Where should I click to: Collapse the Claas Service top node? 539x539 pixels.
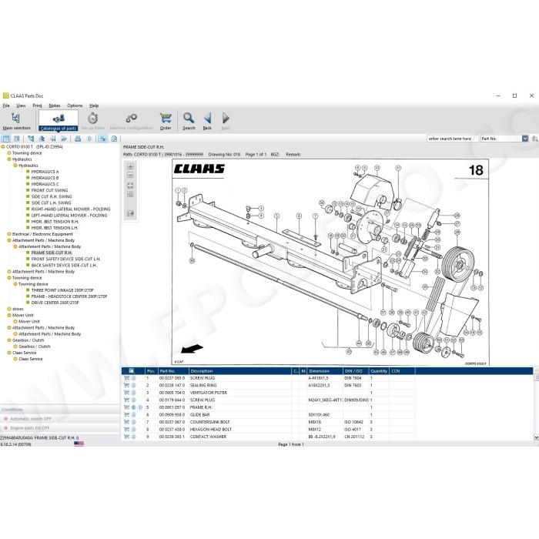coord(9,353)
